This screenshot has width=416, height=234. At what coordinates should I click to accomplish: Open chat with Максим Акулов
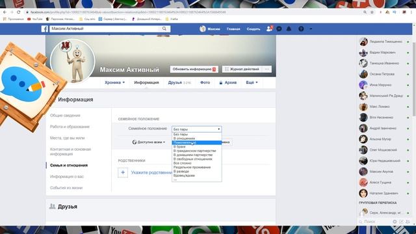point(384,172)
